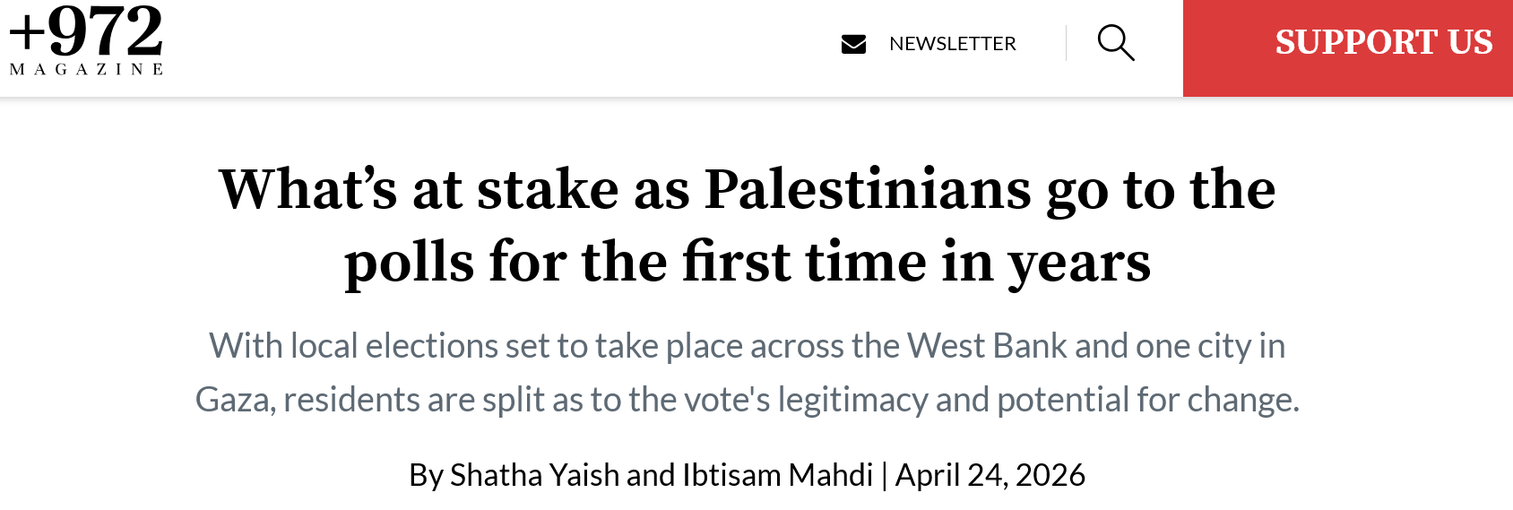Viewport: 1513px width, 510px height.
Task: Click the subtitle line starting "Gaza, residents"
Action: (747, 400)
